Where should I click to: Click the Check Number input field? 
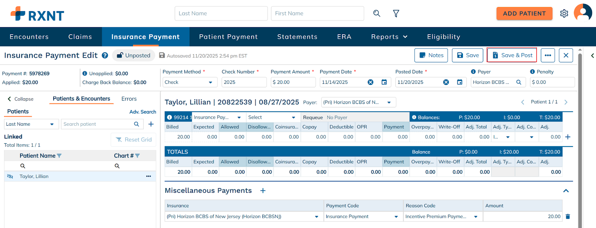tap(244, 82)
